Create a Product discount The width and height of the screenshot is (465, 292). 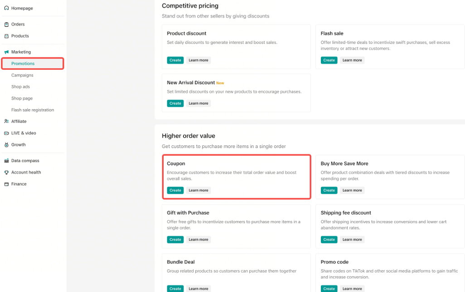click(175, 60)
